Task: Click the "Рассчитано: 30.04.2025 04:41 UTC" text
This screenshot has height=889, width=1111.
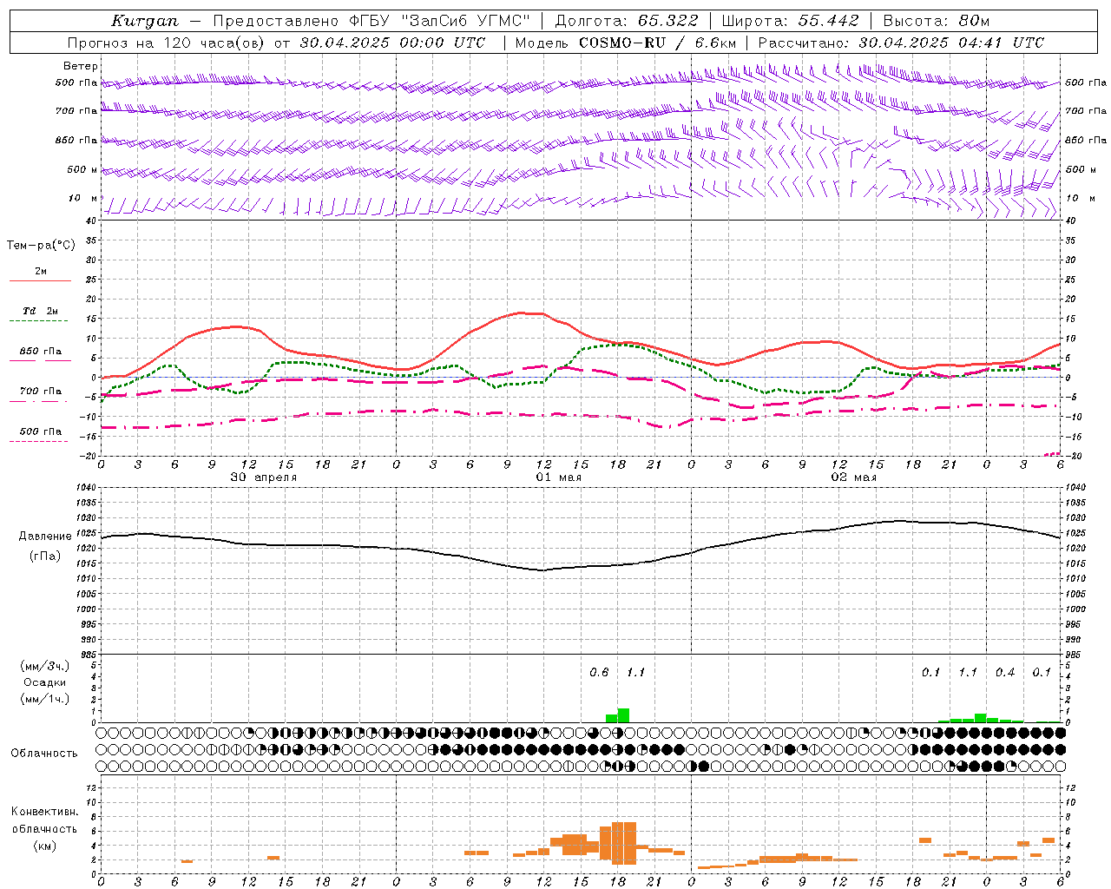Action: pos(901,43)
